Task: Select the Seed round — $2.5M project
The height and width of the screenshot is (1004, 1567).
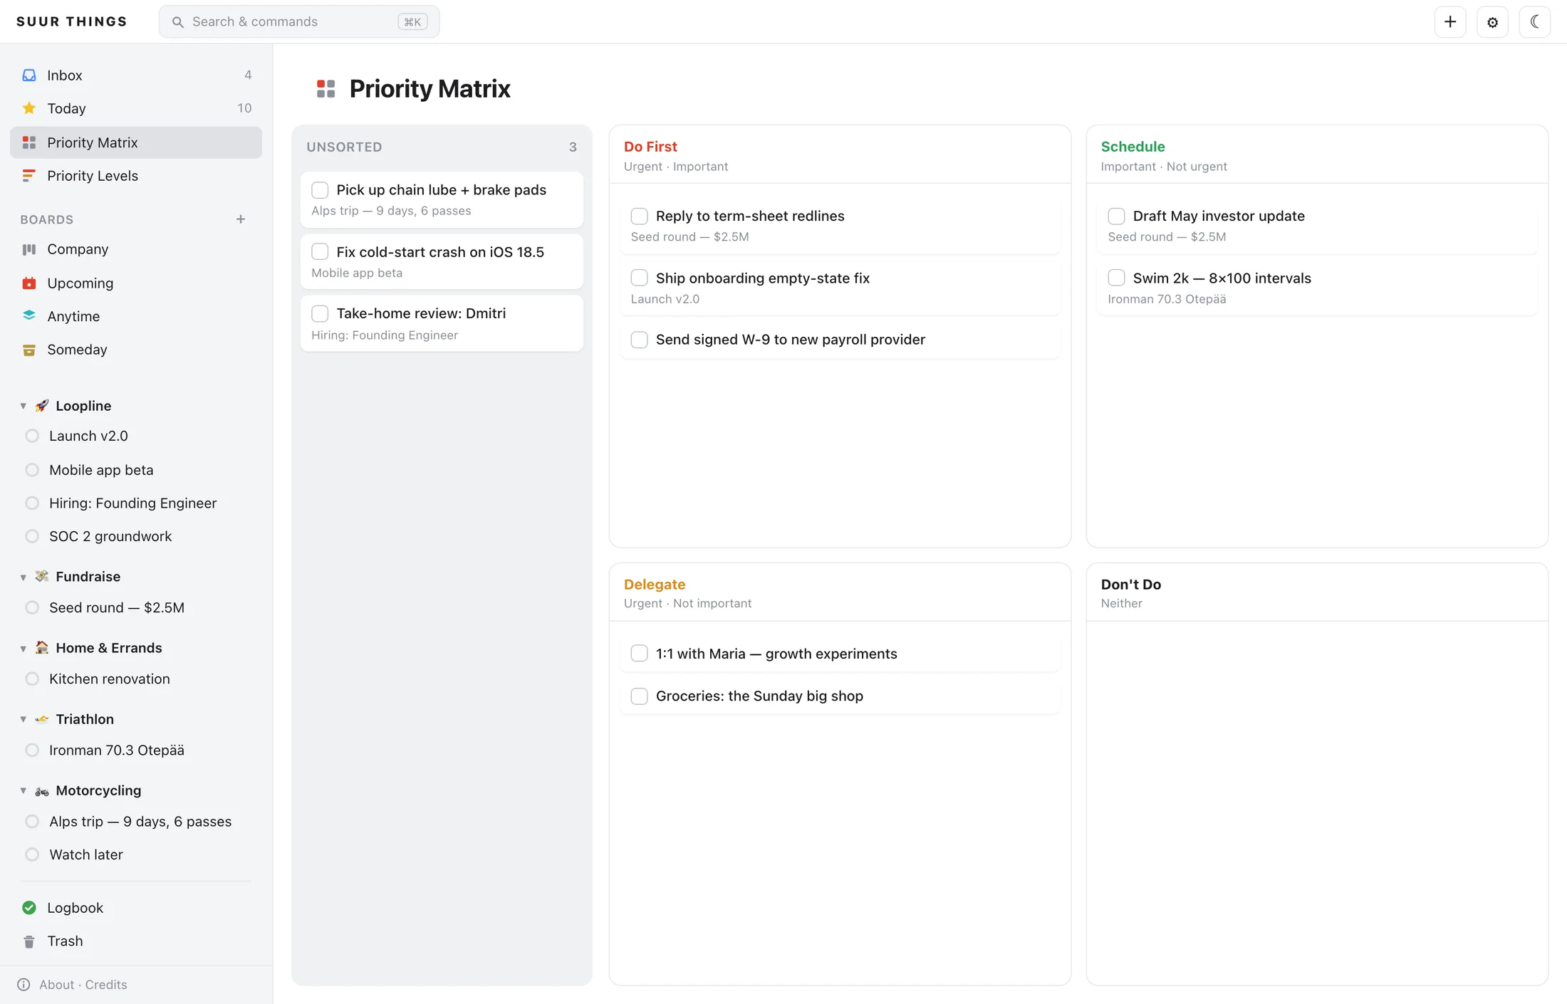Action: coord(136,607)
